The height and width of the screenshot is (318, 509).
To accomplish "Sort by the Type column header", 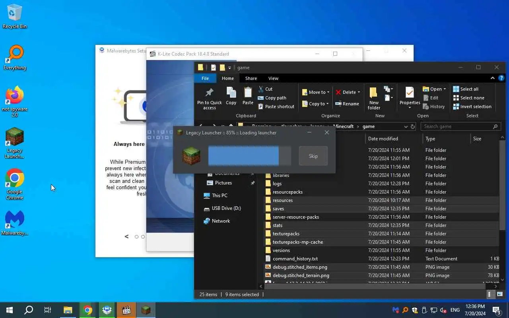I will pyautogui.click(x=447, y=139).
